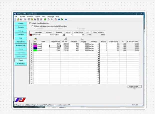Open row 20 rheology dropdown
The height and width of the screenshot is (114, 155).
(x=98, y=83)
